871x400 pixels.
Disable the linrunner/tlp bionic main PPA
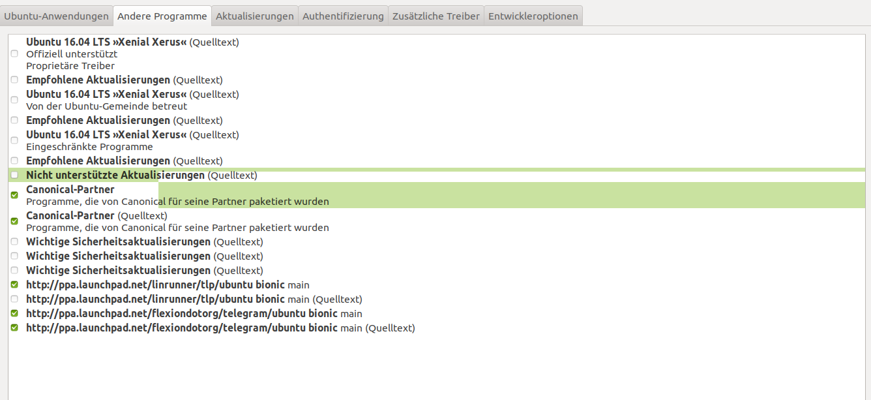coord(14,285)
